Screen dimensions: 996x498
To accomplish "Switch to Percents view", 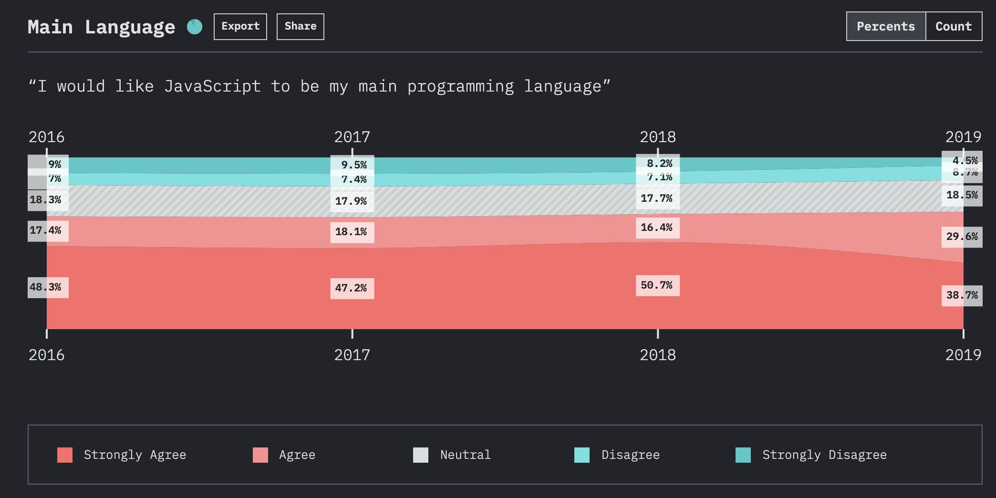I will (x=886, y=26).
